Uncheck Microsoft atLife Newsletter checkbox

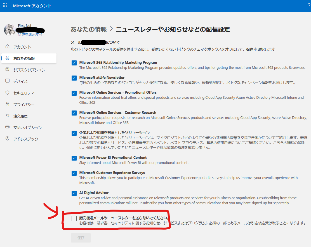coord(74,78)
